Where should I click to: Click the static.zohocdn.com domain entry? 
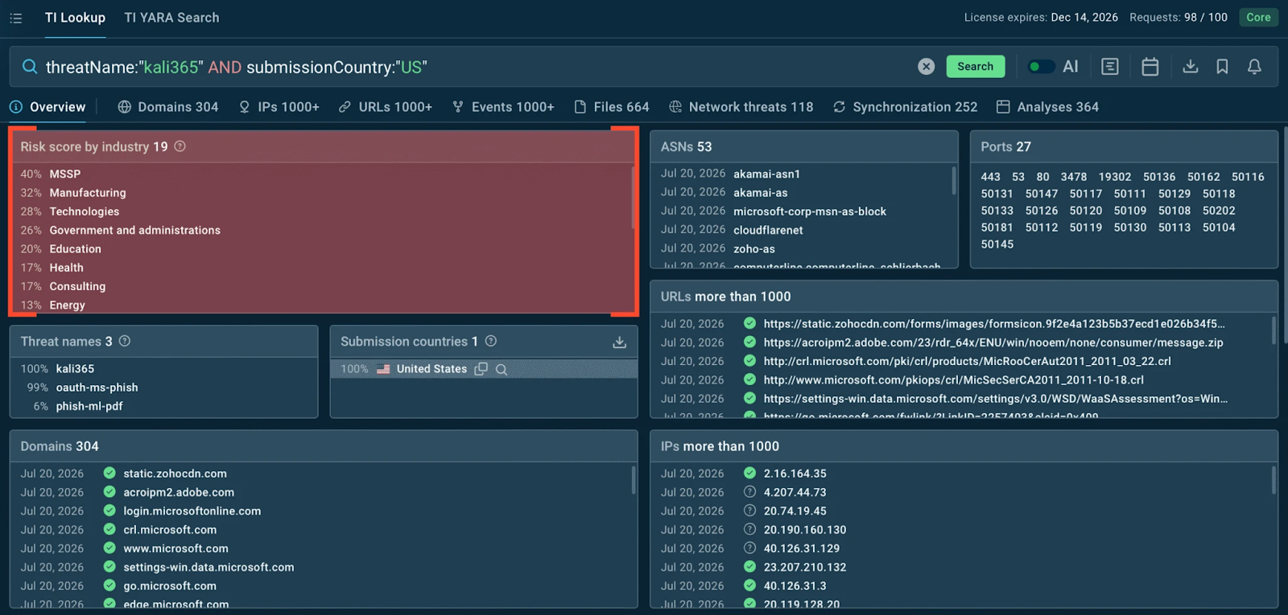[x=175, y=474]
